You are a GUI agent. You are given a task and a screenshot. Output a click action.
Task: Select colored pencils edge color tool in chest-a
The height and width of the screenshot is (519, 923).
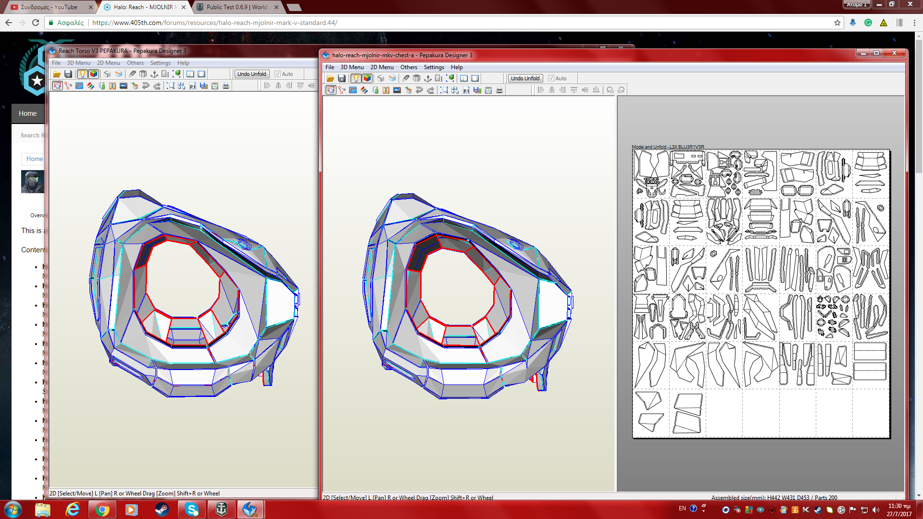[x=364, y=90]
